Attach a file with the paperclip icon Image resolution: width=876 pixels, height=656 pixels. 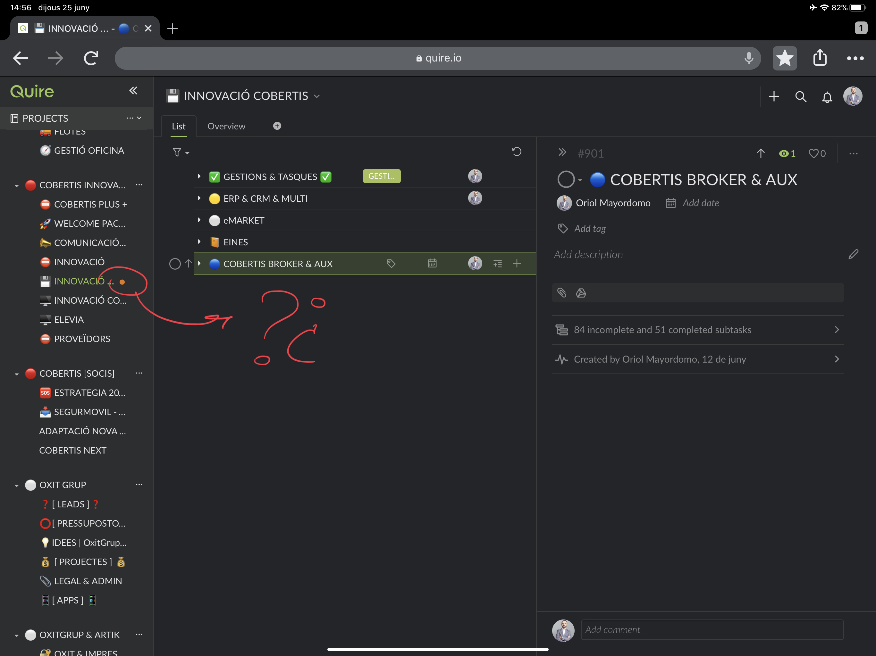pos(562,293)
